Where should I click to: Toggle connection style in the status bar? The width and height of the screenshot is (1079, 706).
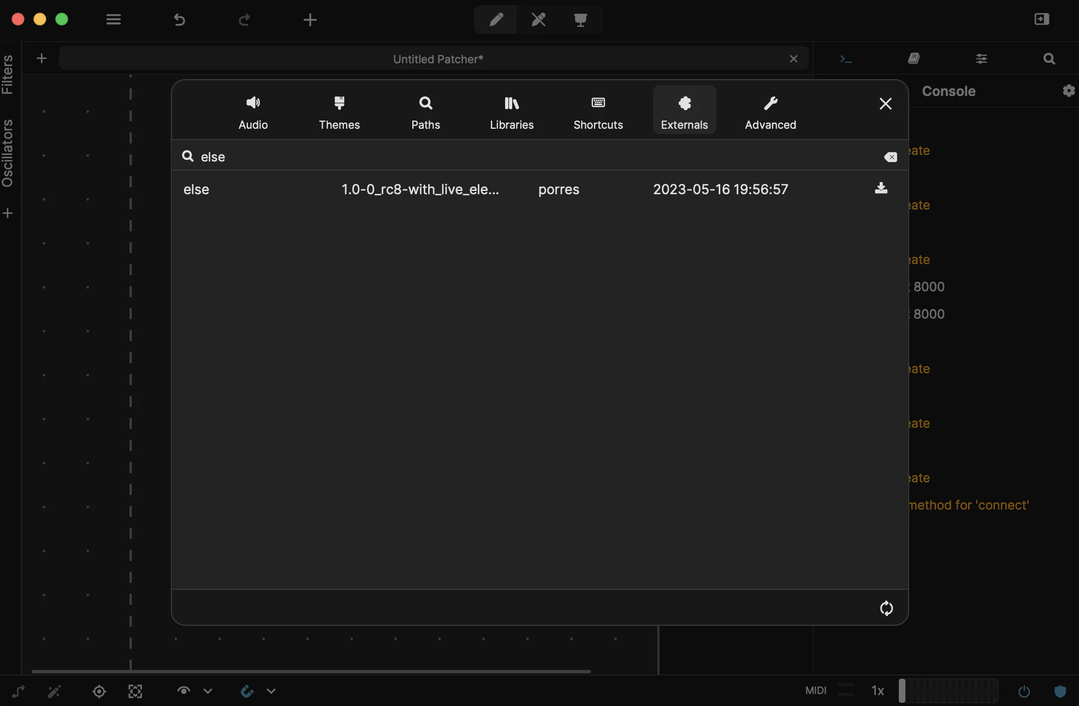coord(18,691)
